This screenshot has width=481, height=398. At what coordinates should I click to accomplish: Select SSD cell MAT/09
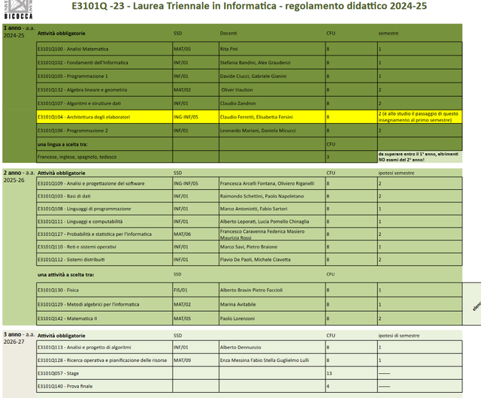tap(195, 360)
